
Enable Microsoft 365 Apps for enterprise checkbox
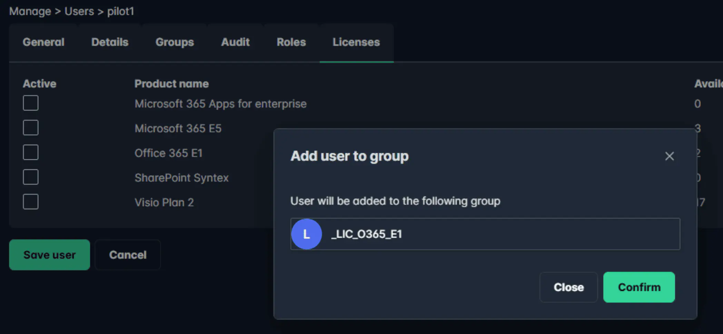pos(31,103)
